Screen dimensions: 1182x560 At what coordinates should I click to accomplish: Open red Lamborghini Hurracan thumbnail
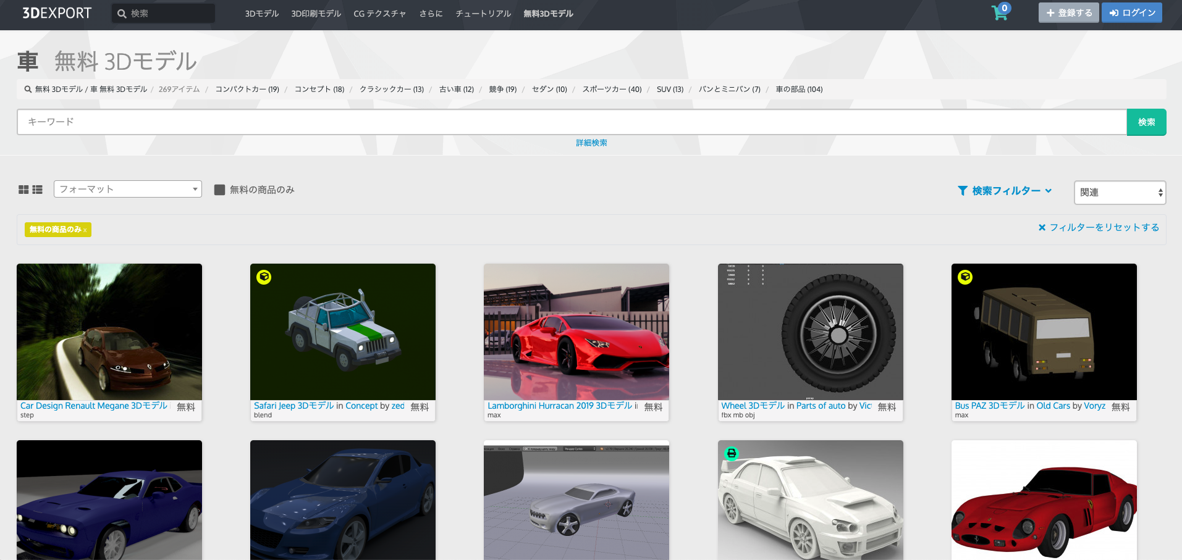click(576, 332)
